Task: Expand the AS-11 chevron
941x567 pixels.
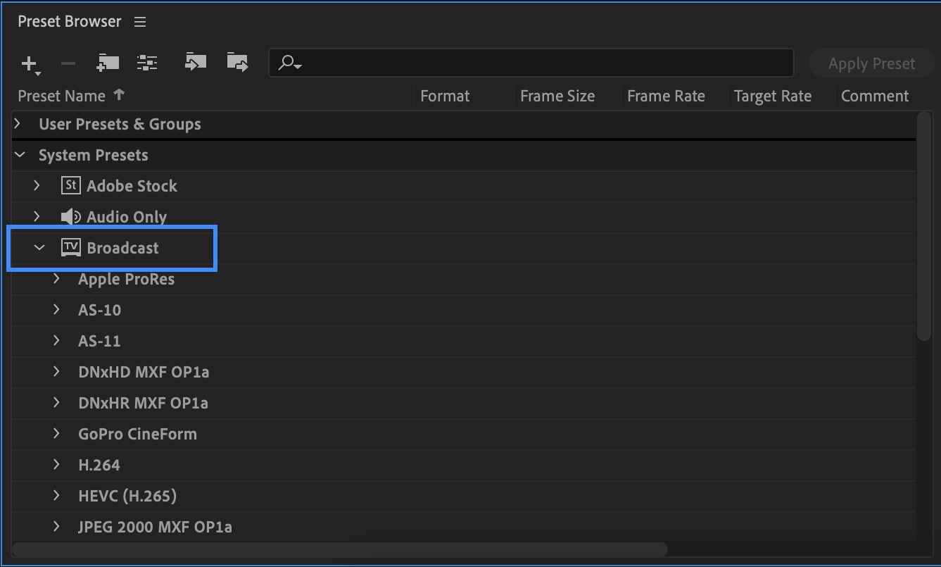Action: (x=57, y=341)
